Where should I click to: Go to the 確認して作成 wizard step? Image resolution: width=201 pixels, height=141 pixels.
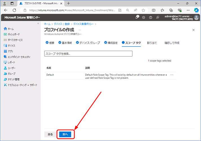click(172, 43)
